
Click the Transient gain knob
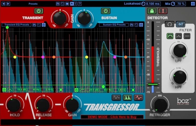[60, 18]
